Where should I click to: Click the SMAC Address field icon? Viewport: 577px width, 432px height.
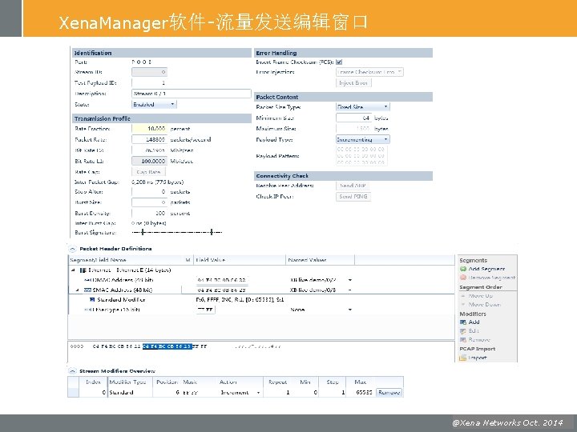87,290
